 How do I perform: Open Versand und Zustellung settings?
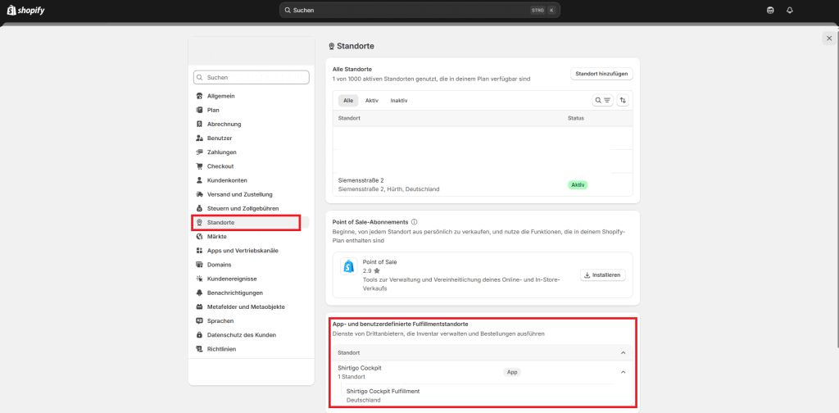point(239,194)
